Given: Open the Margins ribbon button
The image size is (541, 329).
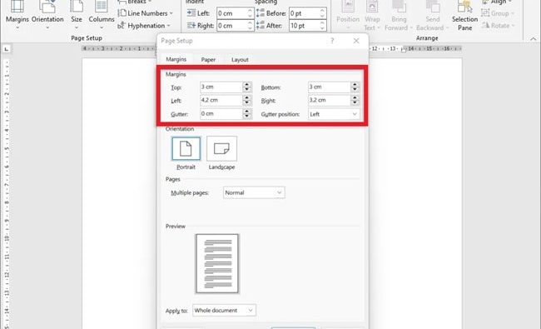Looking at the screenshot, I should point(17,15).
